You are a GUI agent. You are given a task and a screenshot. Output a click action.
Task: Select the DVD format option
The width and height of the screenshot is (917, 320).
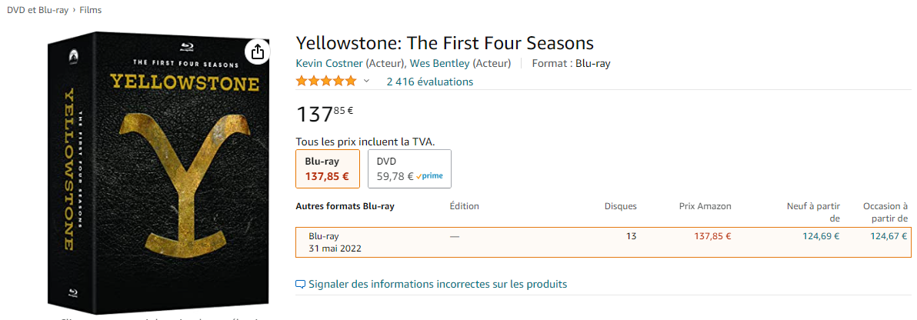click(x=409, y=168)
